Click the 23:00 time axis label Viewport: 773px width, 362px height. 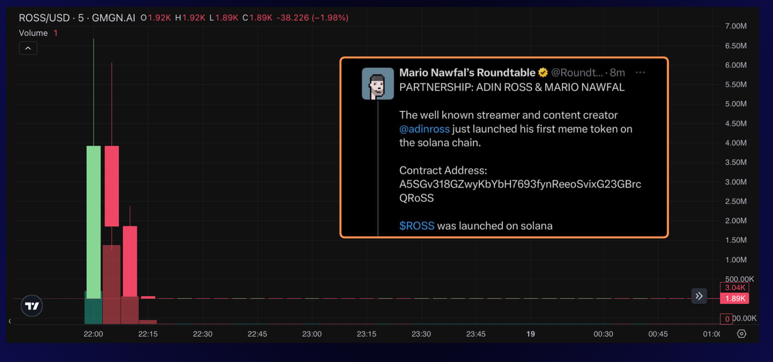tap(312, 334)
